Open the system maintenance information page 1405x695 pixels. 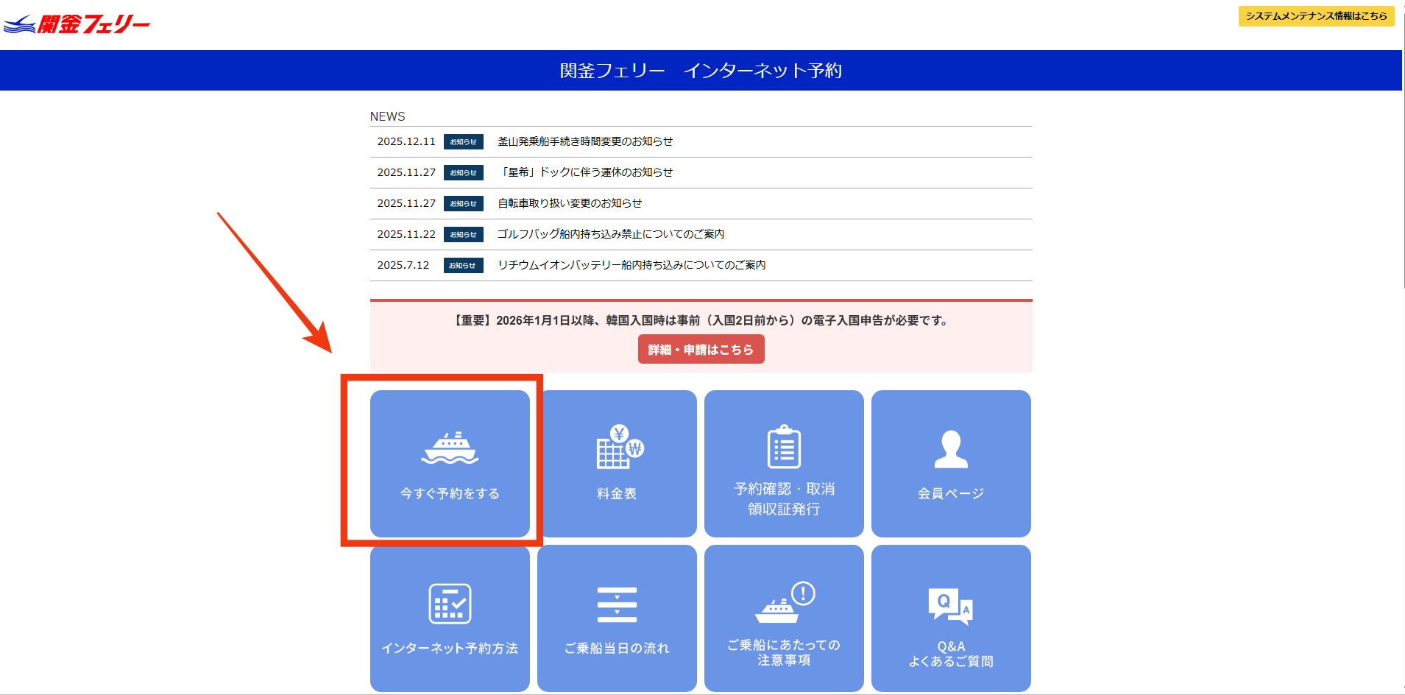pyautogui.click(x=1317, y=16)
